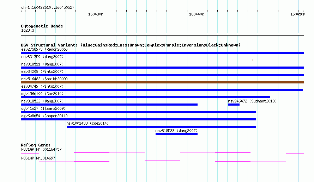Image resolution: width=314 pixels, height=182 pixels.
Task: Select the short nsv946472 blue gain bar
Action: (234, 105)
